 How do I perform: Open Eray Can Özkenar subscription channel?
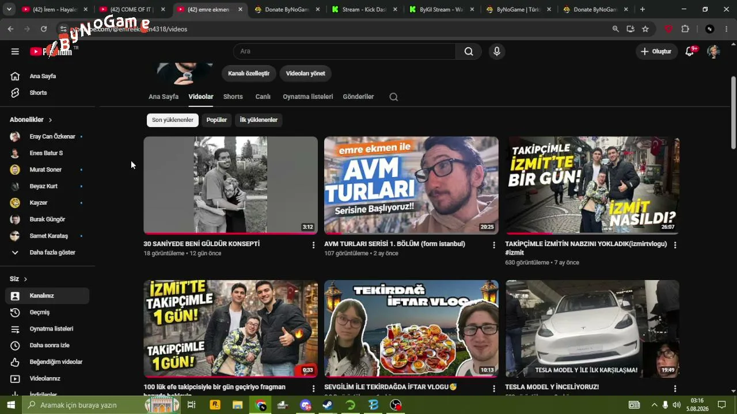[x=47, y=136]
